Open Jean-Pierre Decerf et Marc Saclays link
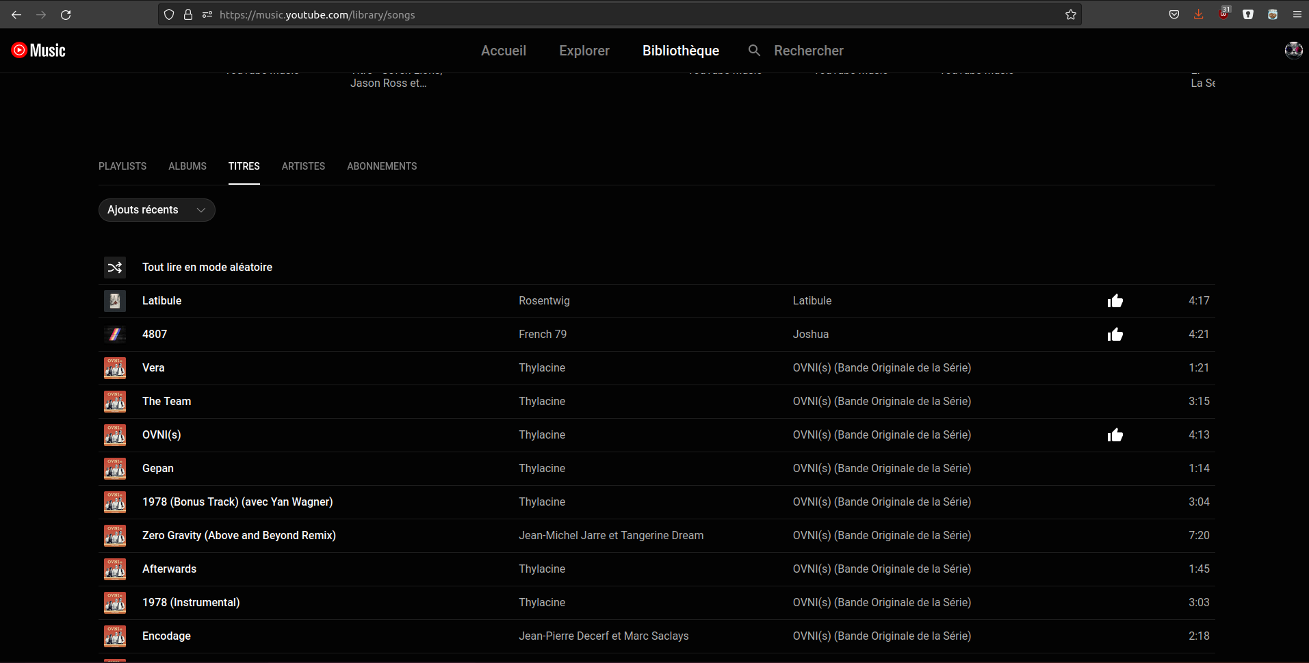Screen dimensions: 1309x663 point(604,636)
